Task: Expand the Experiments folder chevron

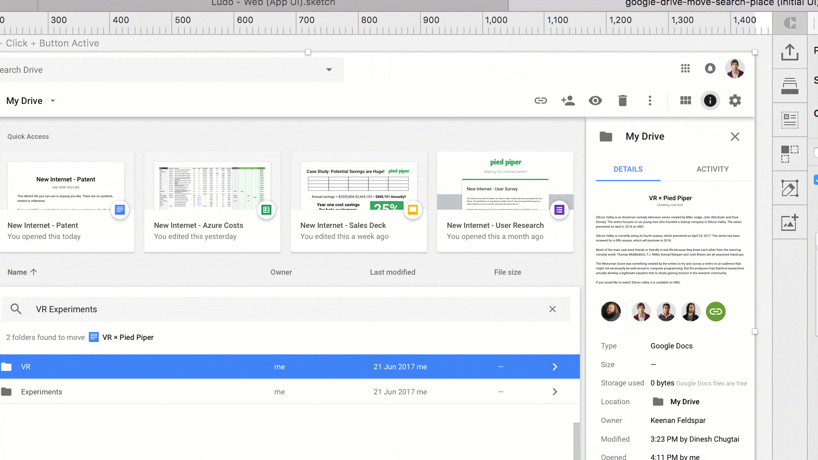Action: coord(555,392)
